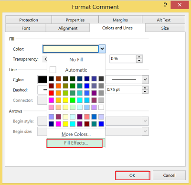The height and width of the screenshot is (185, 191).
Task: Open the Line Color black box
Action: click(x=42, y=79)
